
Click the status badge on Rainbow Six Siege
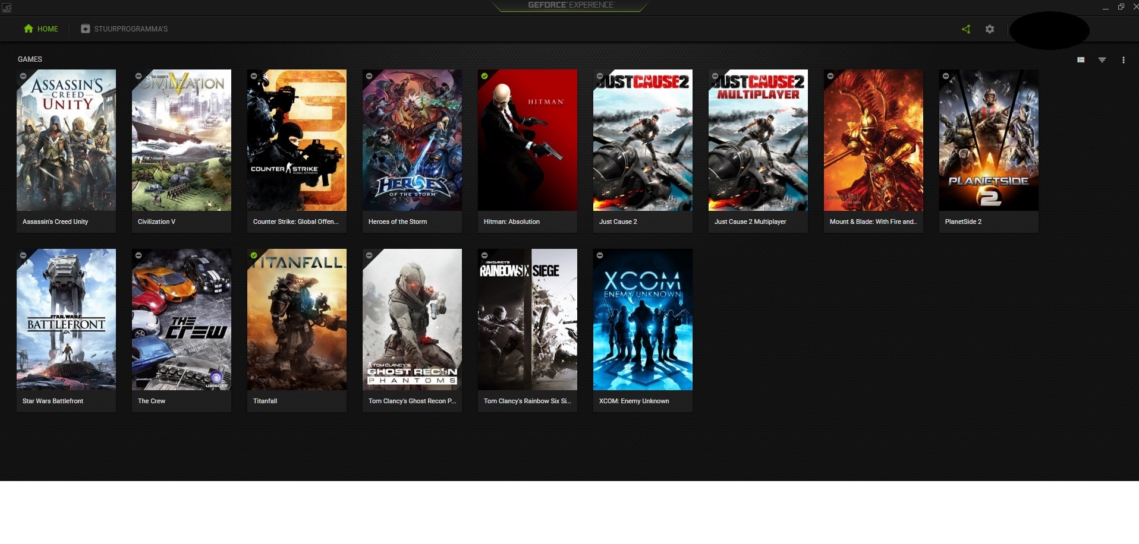coord(484,255)
